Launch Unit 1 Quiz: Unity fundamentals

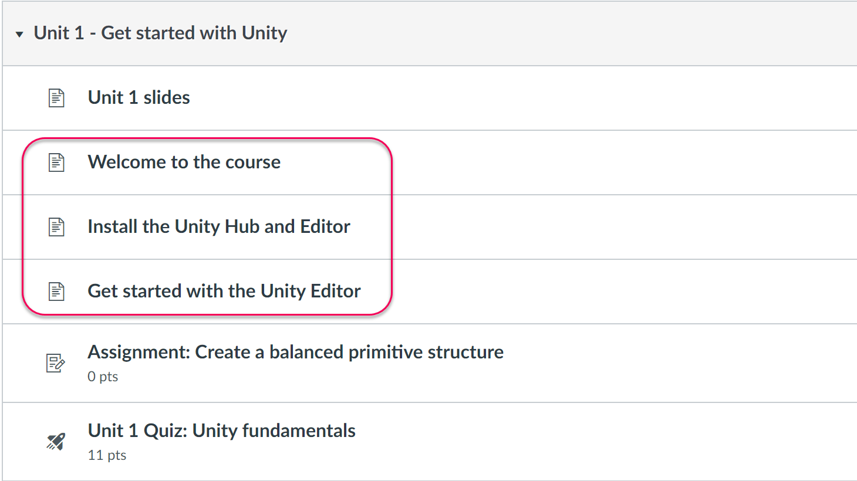tap(221, 431)
